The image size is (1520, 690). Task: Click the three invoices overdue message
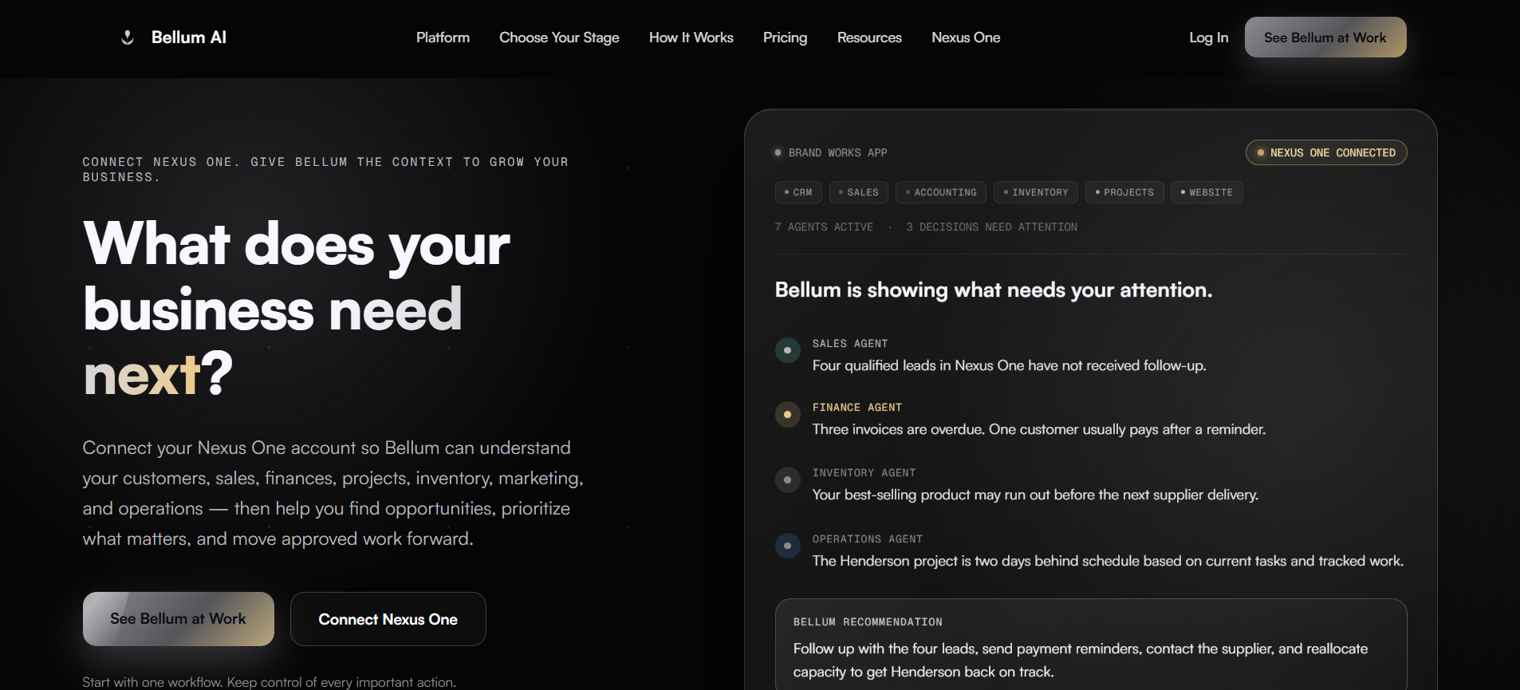[x=1039, y=429]
